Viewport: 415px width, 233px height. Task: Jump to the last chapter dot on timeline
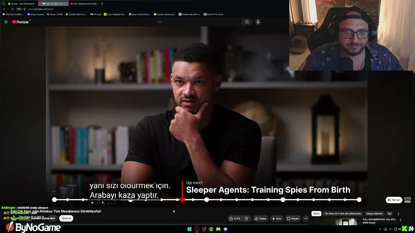[x=359, y=200]
